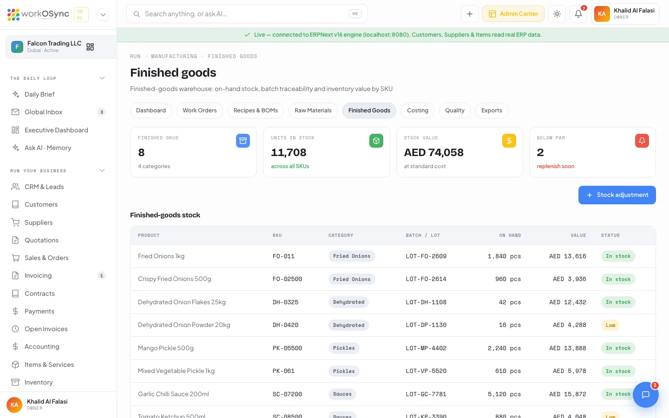
Task: Click the LOT-FO-2609 batch cell
Action: [x=426, y=256]
